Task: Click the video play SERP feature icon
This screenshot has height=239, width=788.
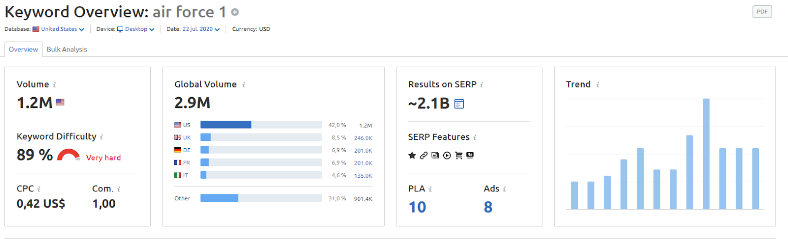Action: coord(447,156)
